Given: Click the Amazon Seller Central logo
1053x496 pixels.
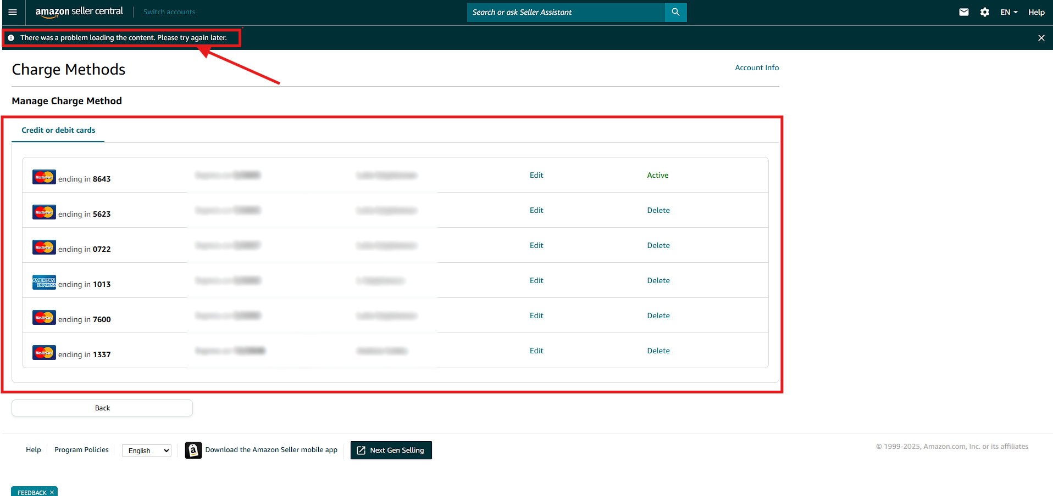Looking at the screenshot, I should coord(79,12).
